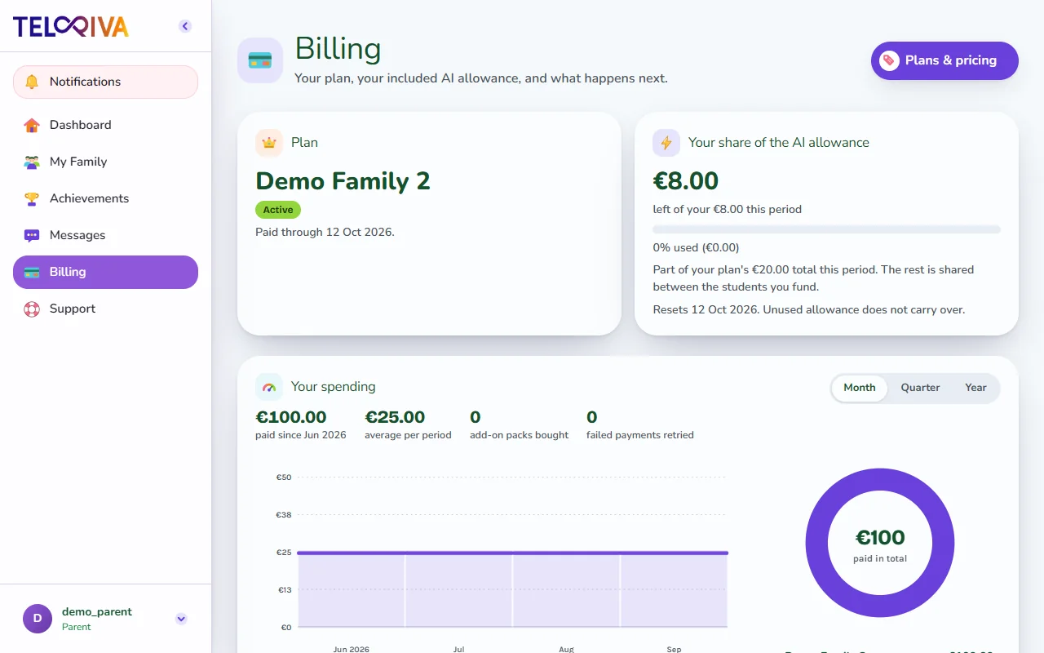Click the failed payments retried count
Image resolution: width=1044 pixels, height=653 pixels.
pyautogui.click(x=592, y=417)
